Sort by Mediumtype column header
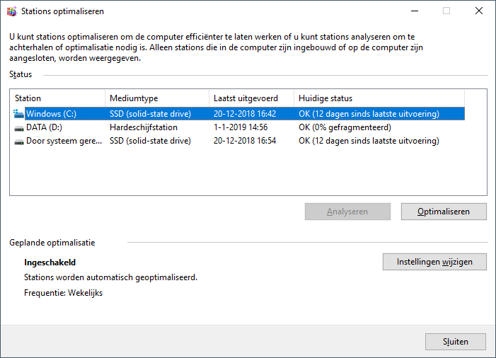 click(x=157, y=98)
